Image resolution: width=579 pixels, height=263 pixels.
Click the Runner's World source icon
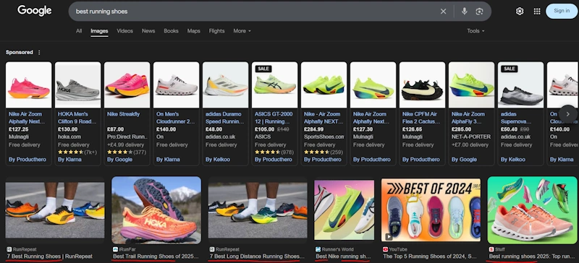(318, 249)
